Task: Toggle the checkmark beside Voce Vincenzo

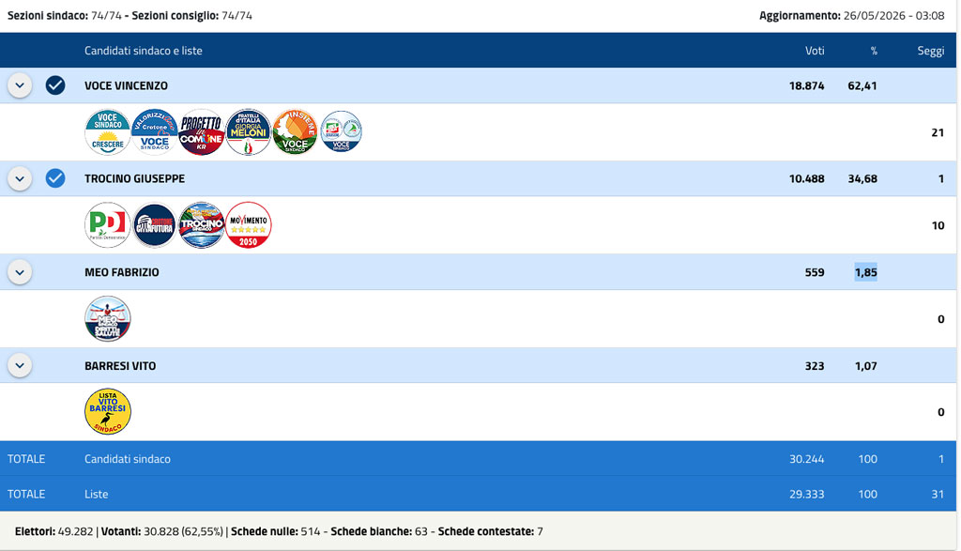Action: pyautogui.click(x=55, y=85)
